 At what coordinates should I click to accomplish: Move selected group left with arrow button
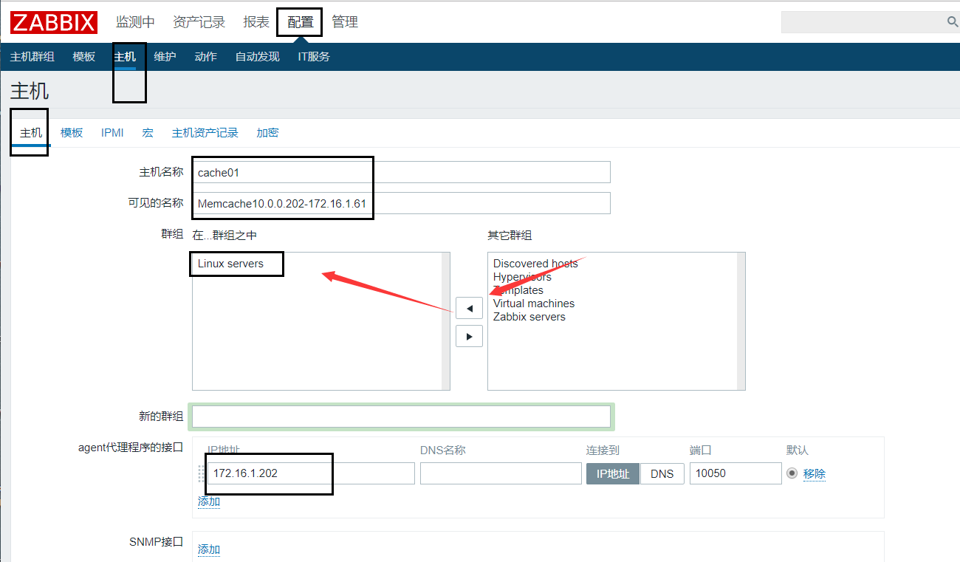coord(469,308)
